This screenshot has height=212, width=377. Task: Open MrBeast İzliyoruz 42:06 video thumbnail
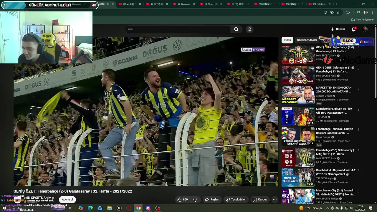(x=298, y=95)
